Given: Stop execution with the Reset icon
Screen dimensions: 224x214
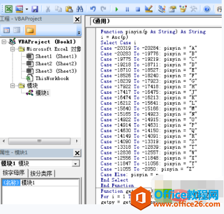Looking at the screenshot, I should click(137, 9).
